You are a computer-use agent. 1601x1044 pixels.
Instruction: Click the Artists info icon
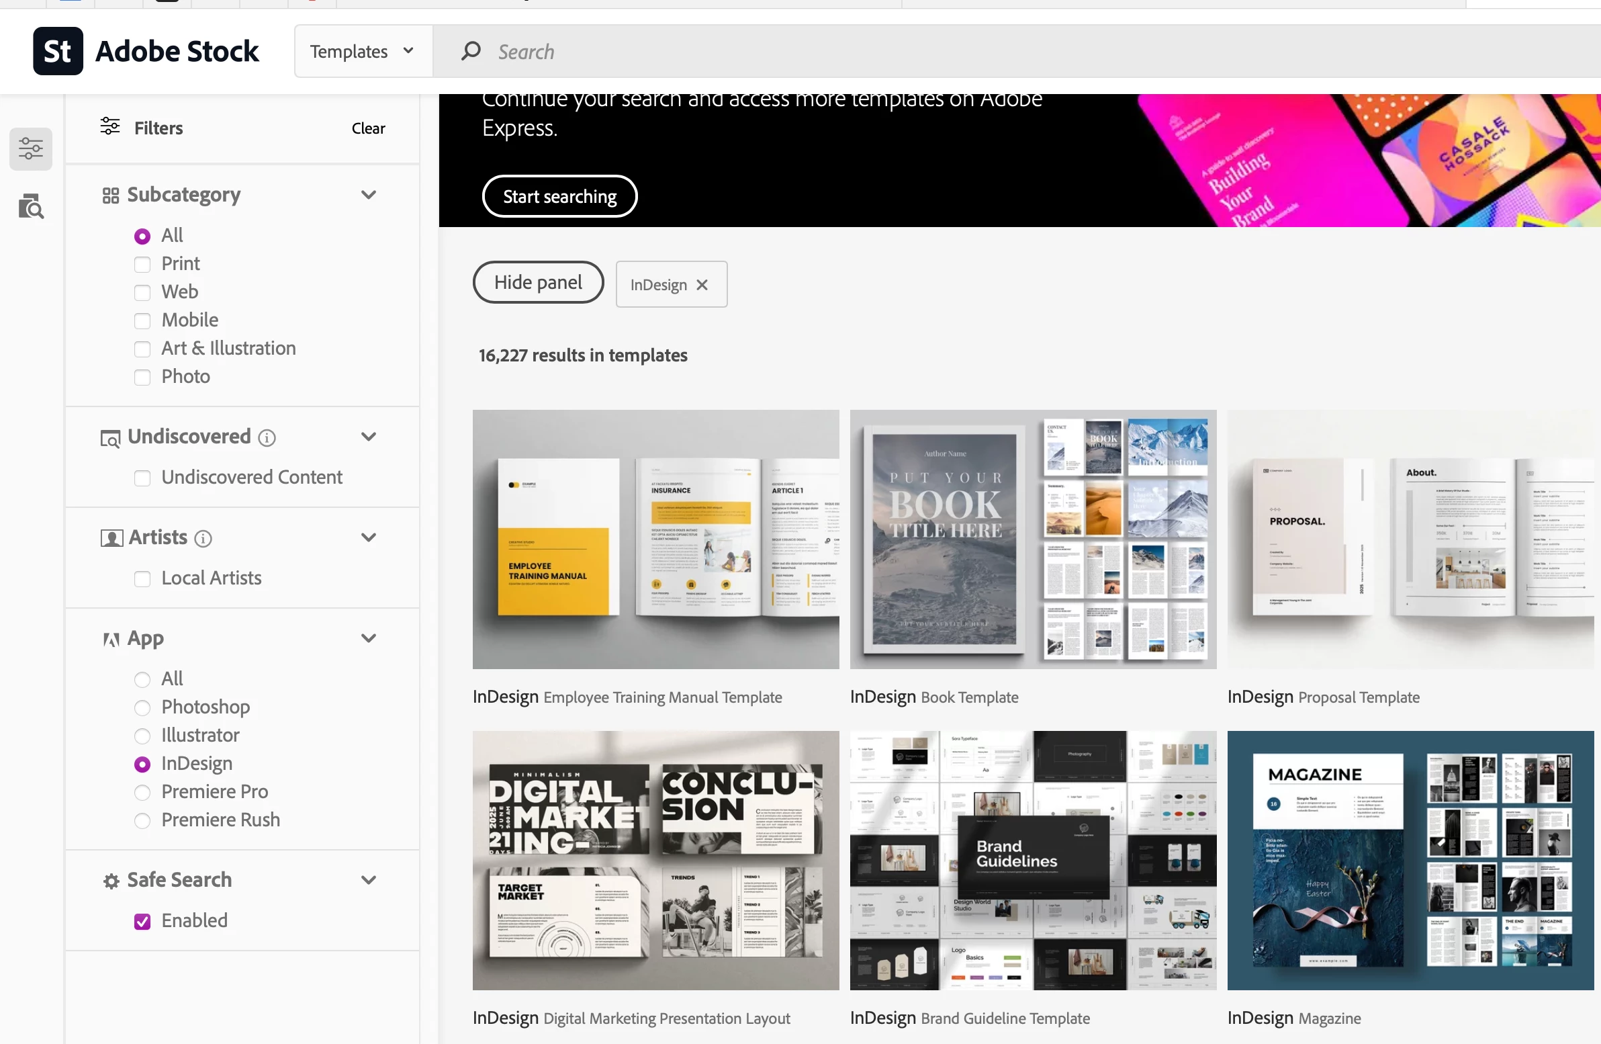tap(203, 539)
